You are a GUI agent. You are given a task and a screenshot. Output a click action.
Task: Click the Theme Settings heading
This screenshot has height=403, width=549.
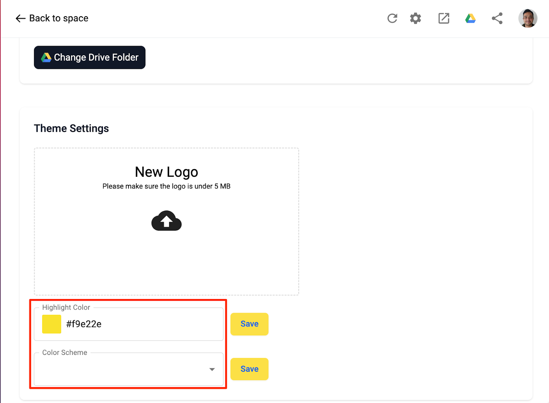[x=71, y=128]
